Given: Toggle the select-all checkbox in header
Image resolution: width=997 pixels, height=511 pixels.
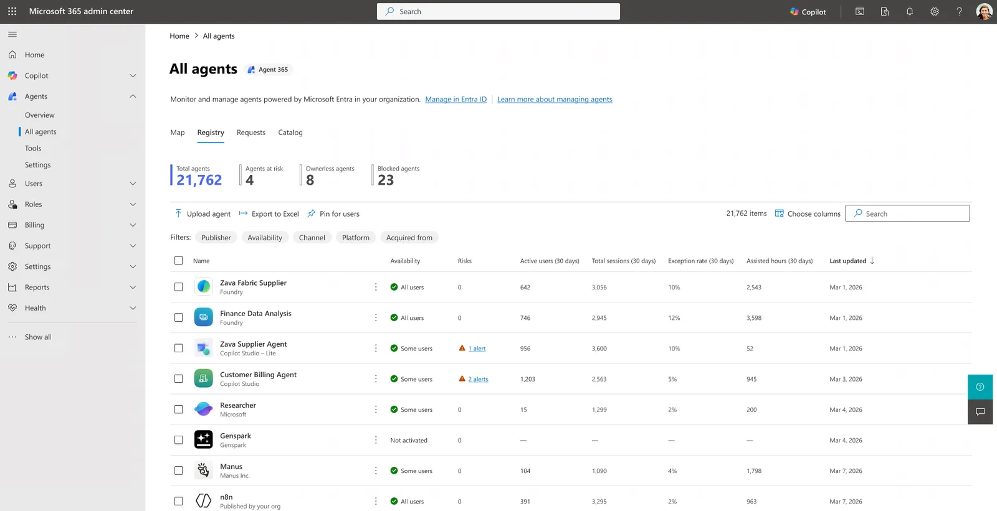Looking at the screenshot, I should 179,261.
